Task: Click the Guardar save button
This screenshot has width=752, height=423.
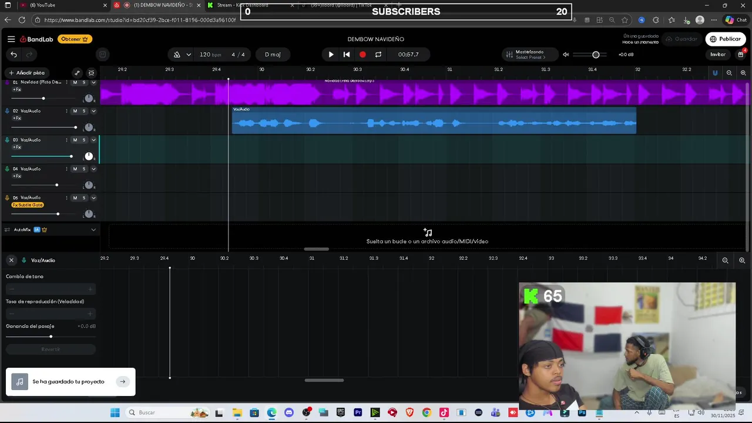Action: click(681, 39)
